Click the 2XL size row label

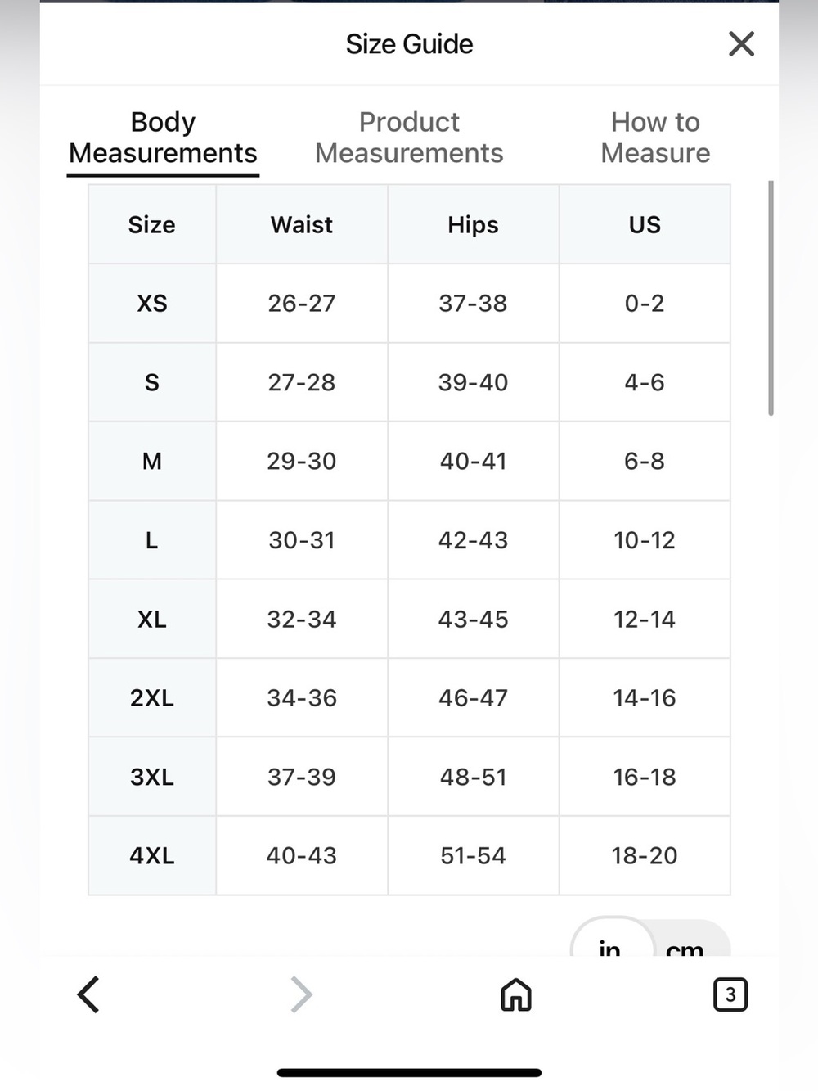pos(152,698)
